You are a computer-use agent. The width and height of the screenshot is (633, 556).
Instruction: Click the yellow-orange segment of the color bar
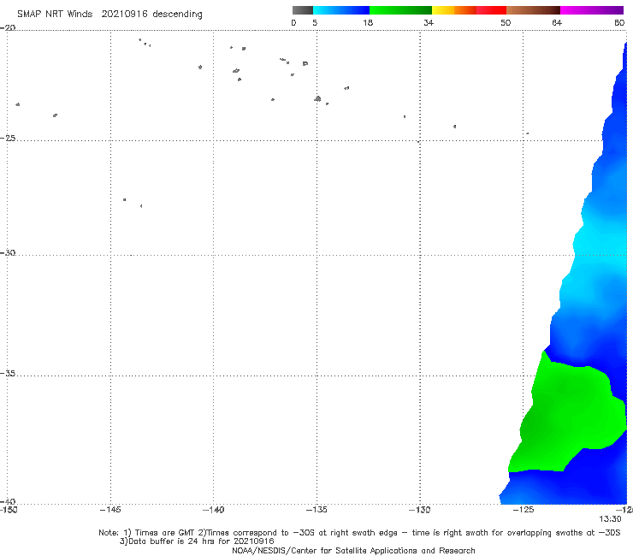[x=454, y=10]
